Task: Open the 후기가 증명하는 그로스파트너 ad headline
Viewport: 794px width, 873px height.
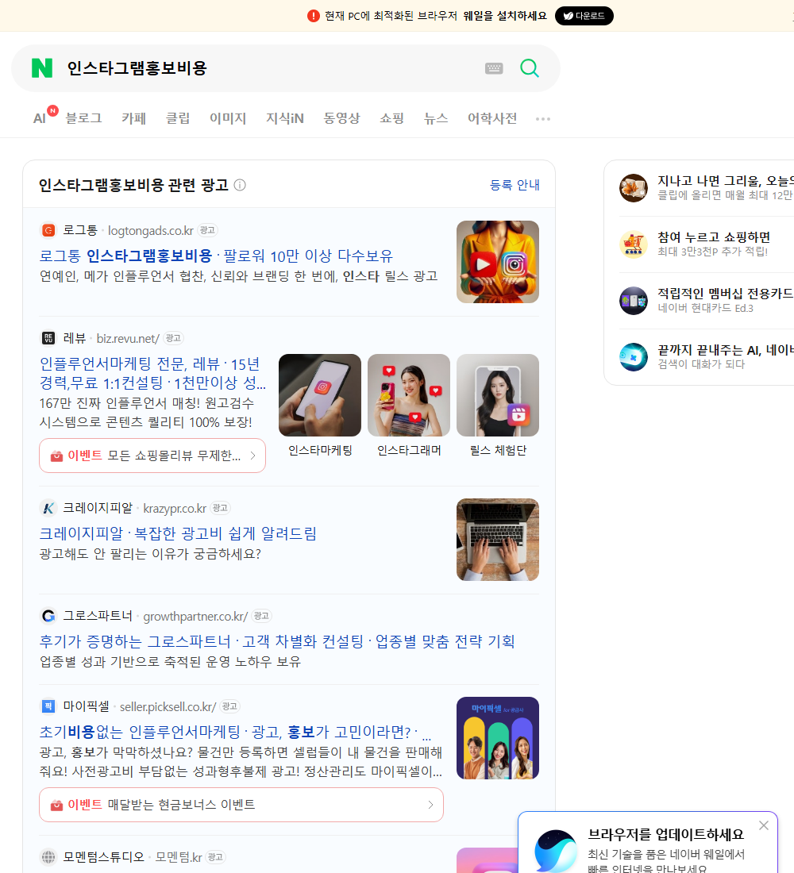Action: pyautogui.click(x=277, y=641)
